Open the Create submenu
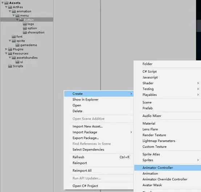 pos(99,93)
